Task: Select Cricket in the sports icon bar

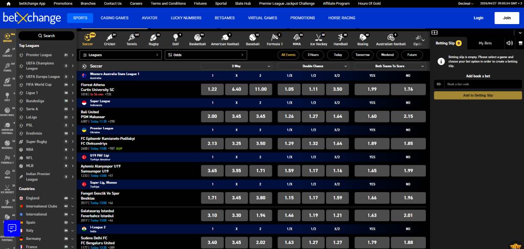Action: pyautogui.click(x=110, y=40)
